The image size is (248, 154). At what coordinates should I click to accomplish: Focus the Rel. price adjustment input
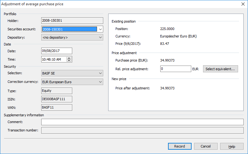pyautogui.click(x=175, y=69)
